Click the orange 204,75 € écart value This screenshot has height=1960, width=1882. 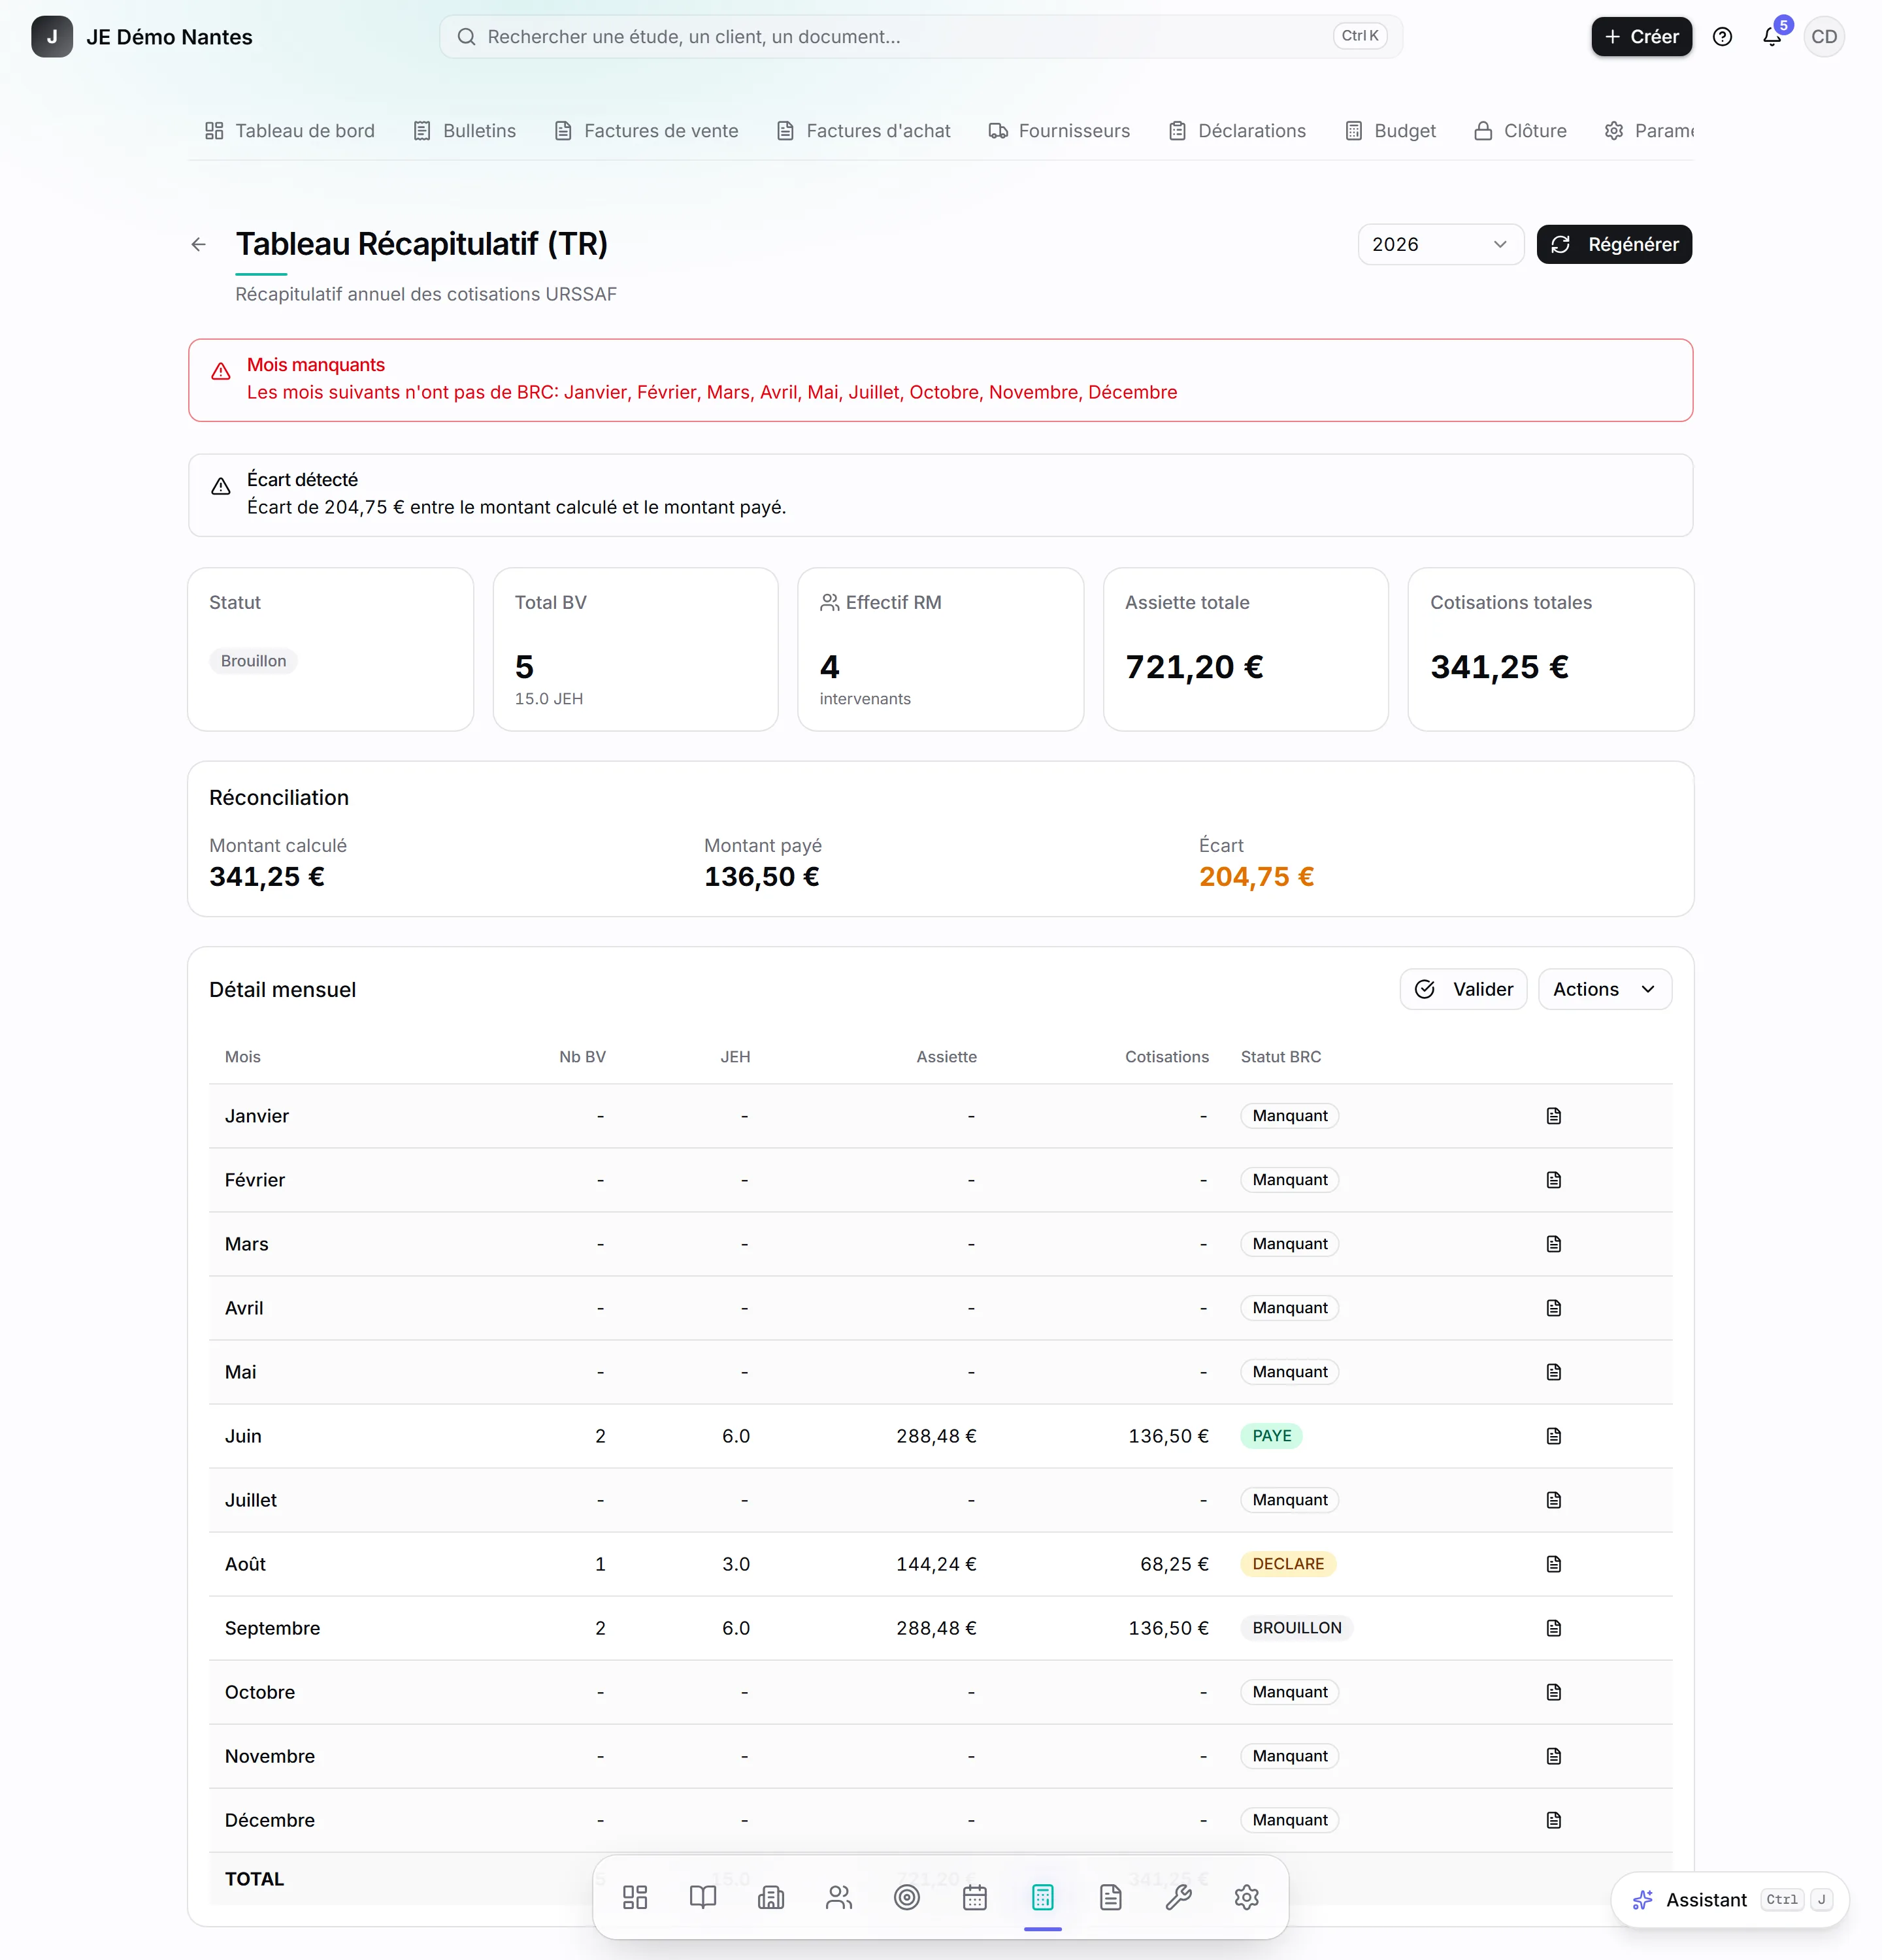coord(1256,877)
